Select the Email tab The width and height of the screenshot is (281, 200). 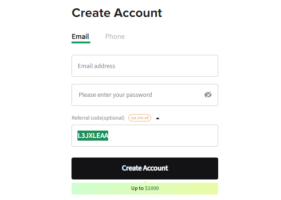[x=81, y=37]
